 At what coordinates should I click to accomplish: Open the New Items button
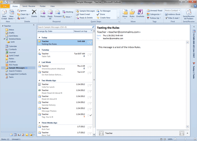[x=12, y=14]
